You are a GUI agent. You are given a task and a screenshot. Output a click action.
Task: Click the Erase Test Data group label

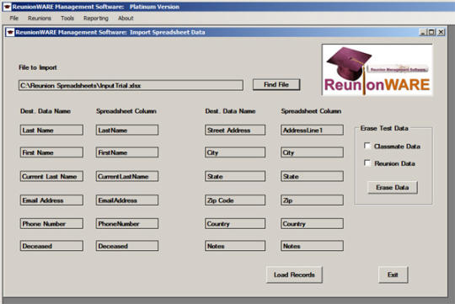[x=384, y=128]
